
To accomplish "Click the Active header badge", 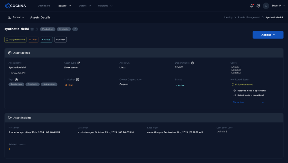I will (46, 39).
